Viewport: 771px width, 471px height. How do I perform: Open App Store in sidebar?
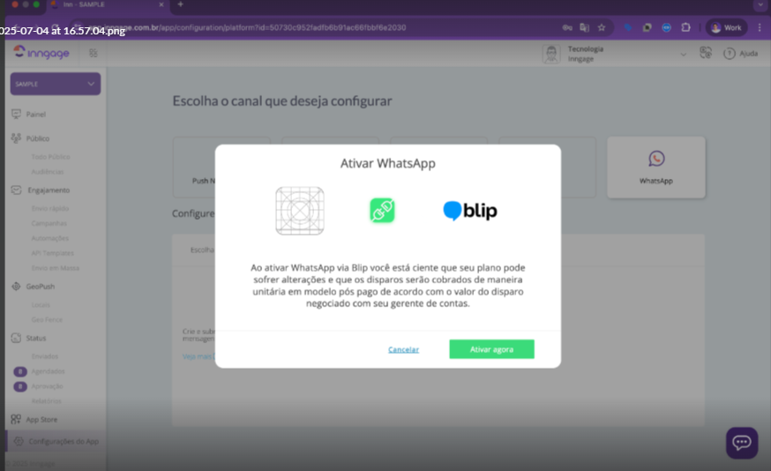click(x=41, y=419)
